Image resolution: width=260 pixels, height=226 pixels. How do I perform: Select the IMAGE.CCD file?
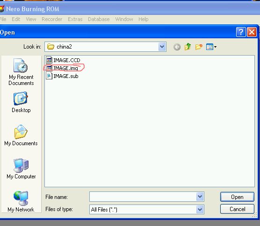[x=63, y=60]
